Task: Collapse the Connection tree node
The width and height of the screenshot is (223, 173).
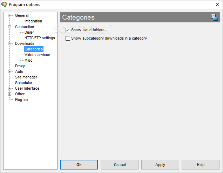Action: click(9, 27)
